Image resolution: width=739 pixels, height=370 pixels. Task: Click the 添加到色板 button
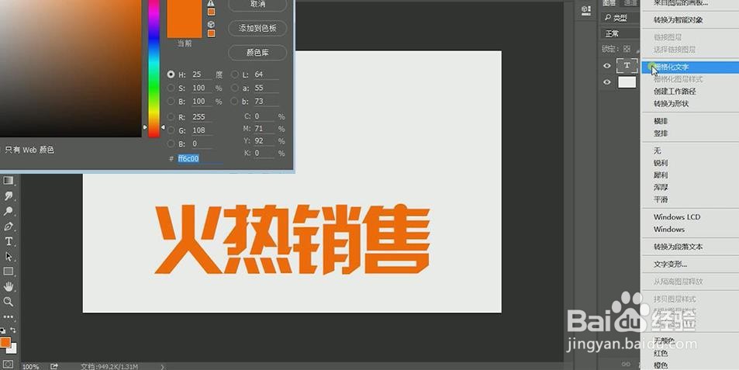(x=257, y=28)
